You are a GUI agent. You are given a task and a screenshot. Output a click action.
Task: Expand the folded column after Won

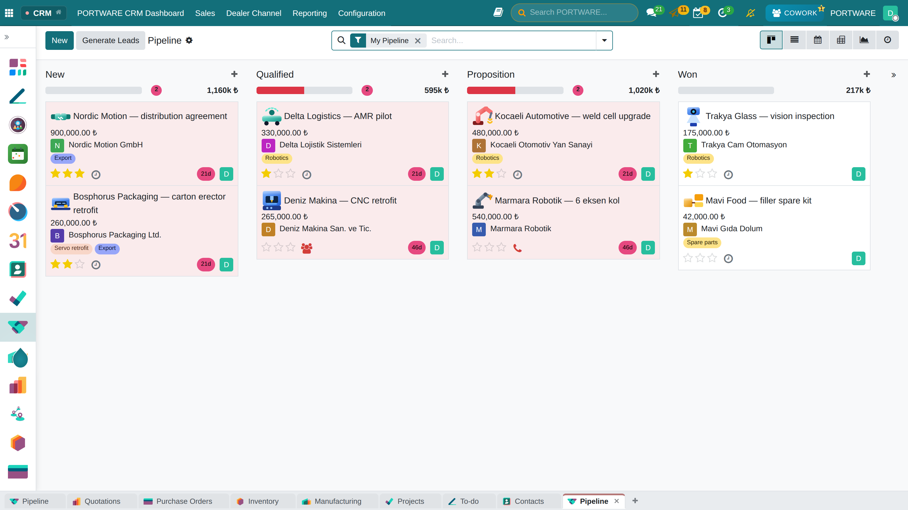[x=894, y=75]
